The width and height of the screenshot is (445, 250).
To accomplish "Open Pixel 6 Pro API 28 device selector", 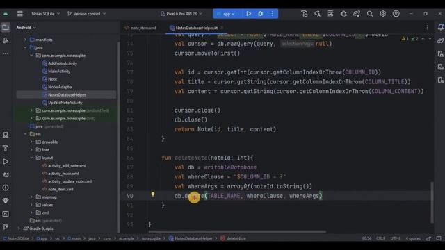I will [181, 14].
